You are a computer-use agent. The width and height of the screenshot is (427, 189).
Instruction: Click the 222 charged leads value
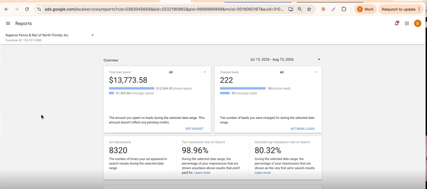pos(226,80)
